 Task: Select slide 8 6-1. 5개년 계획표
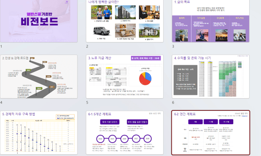[x=125, y=133]
